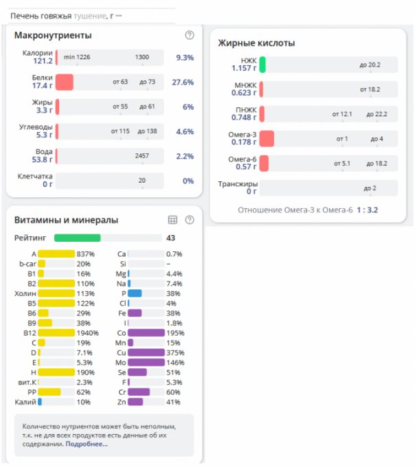This screenshot has height=467, width=415.
Task: Click the Калории progress bar
Action: pyautogui.click(x=110, y=57)
